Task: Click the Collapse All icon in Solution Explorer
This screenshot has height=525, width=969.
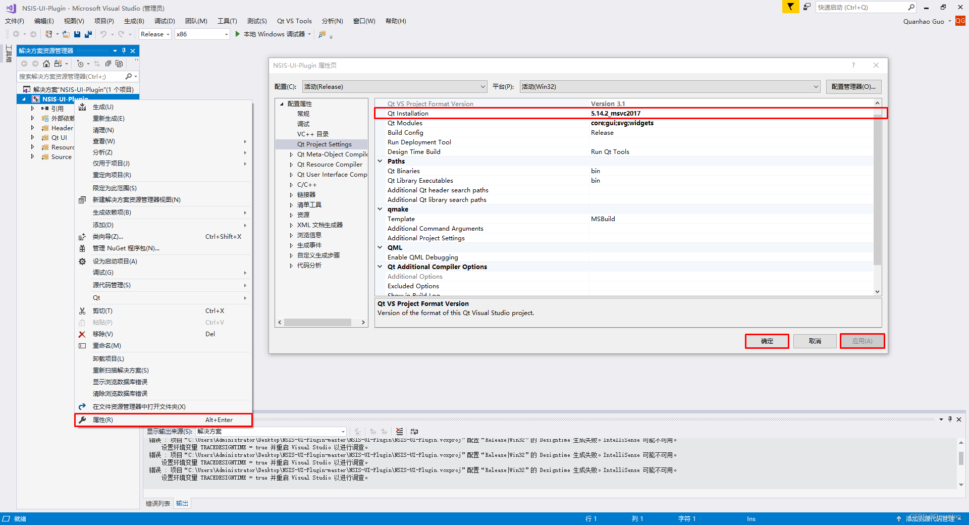Action: pos(108,64)
